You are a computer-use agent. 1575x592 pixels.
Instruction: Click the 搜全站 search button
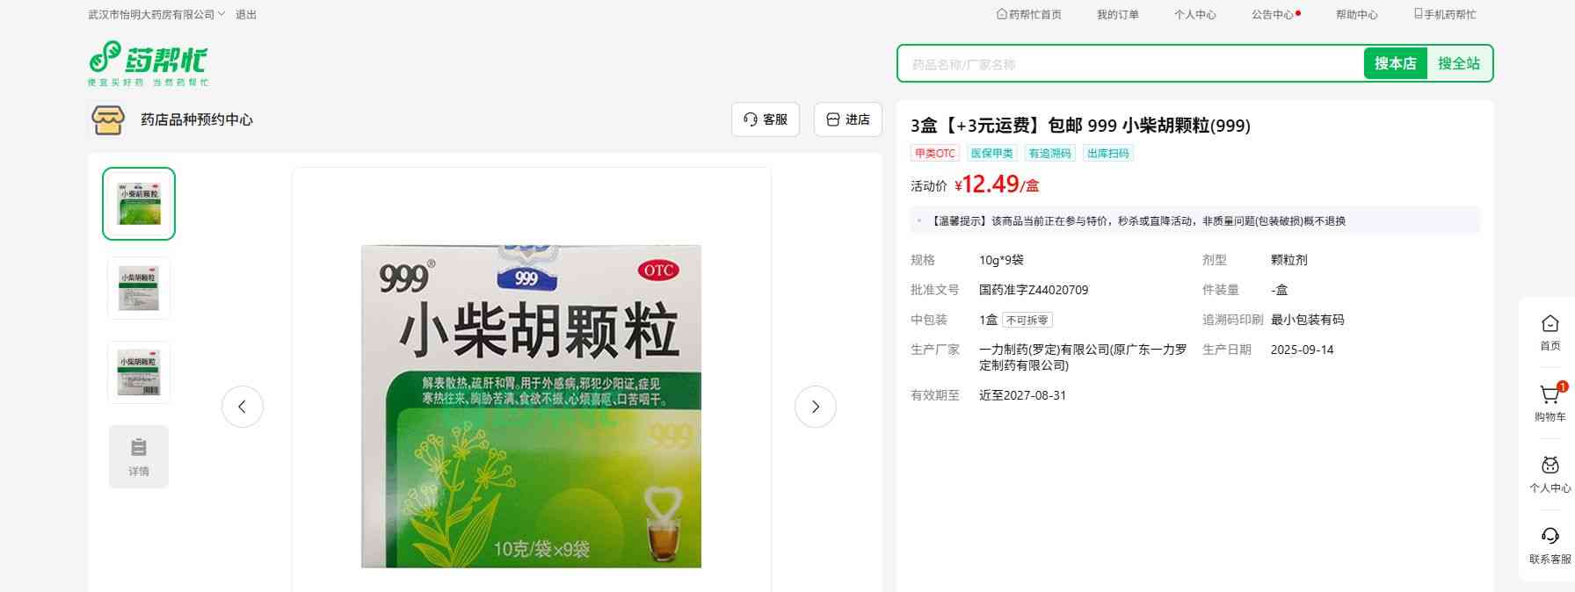pos(1458,63)
